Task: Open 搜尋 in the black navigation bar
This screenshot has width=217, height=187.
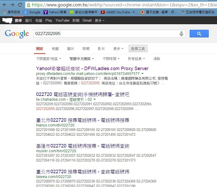Action: tap(18, 20)
